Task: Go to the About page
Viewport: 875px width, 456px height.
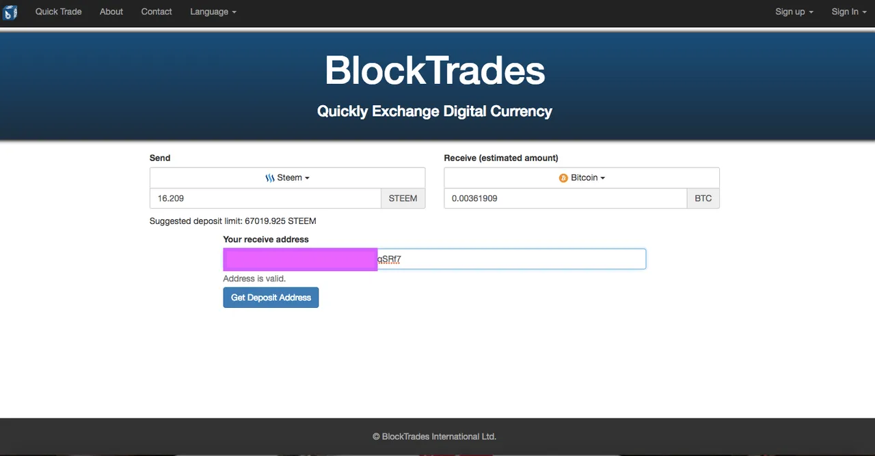Action: pyautogui.click(x=111, y=12)
